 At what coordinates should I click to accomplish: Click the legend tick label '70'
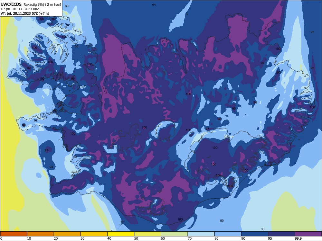coord(190,238)
